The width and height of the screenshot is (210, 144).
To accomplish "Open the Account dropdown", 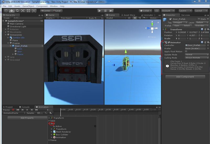I will [x=168, y=11].
